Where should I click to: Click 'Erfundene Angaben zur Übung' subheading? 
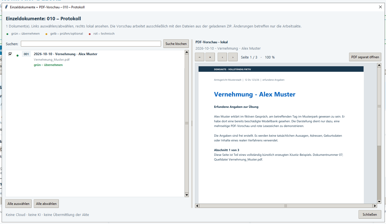coord(236,107)
